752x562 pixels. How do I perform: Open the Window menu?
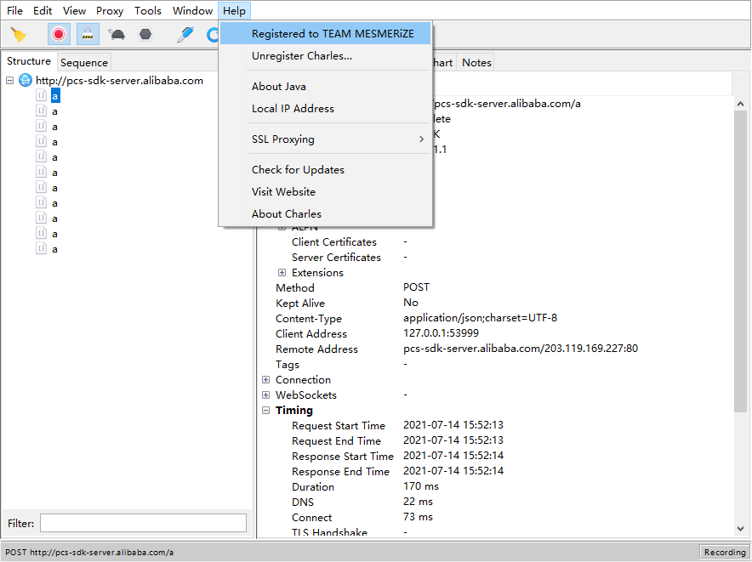192,10
